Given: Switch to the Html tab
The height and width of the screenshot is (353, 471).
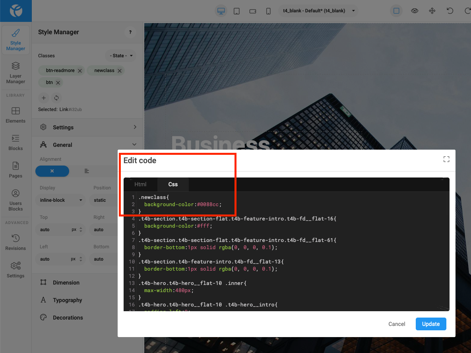Looking at the screenshot, I should click(140, 184).
